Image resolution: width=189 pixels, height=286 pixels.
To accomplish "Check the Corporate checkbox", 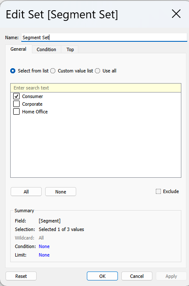I will pos(16,104).
